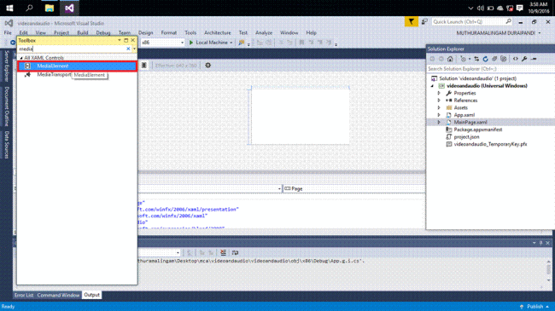
Task: Open Toolbox window position dropdown arrow
Action: click(x=120, y=40)
